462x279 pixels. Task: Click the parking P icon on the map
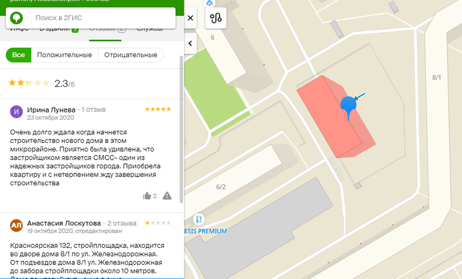336,170
